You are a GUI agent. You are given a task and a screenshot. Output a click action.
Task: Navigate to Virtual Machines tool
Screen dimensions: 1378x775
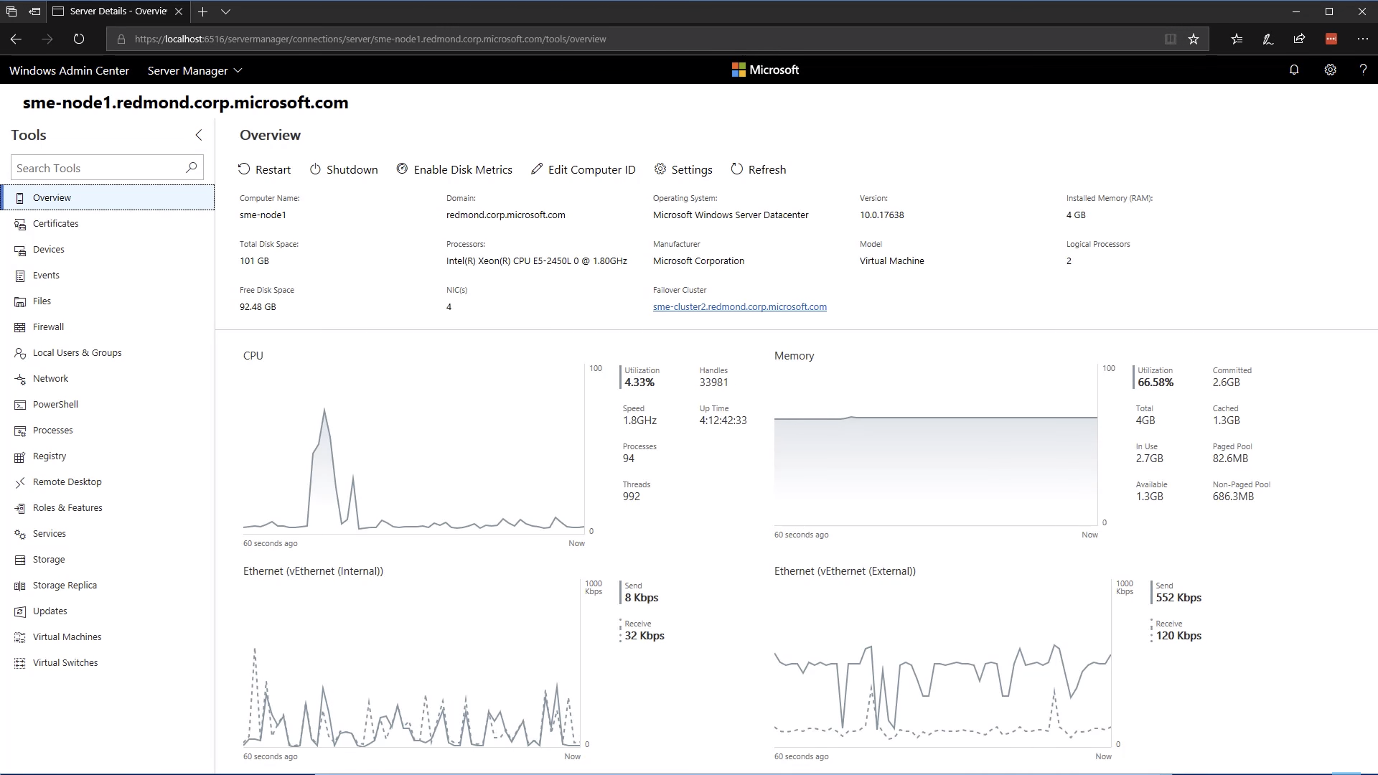pos(67,636)
